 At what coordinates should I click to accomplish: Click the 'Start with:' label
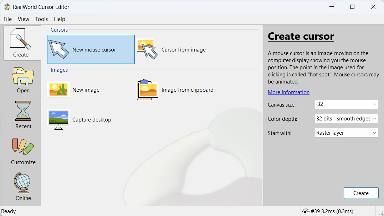click(280, 133)
